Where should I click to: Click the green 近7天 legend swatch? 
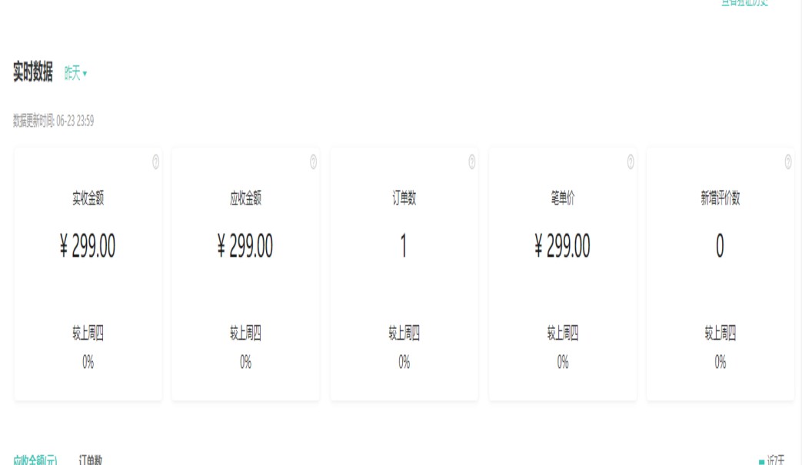click(761, 461)
